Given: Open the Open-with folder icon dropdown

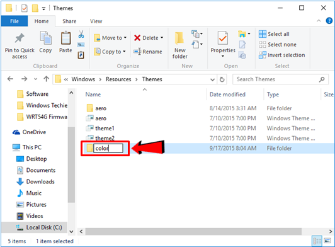Looking at the screenshot, I should (244, 34).
